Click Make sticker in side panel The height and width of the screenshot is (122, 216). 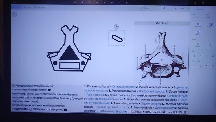198,25
